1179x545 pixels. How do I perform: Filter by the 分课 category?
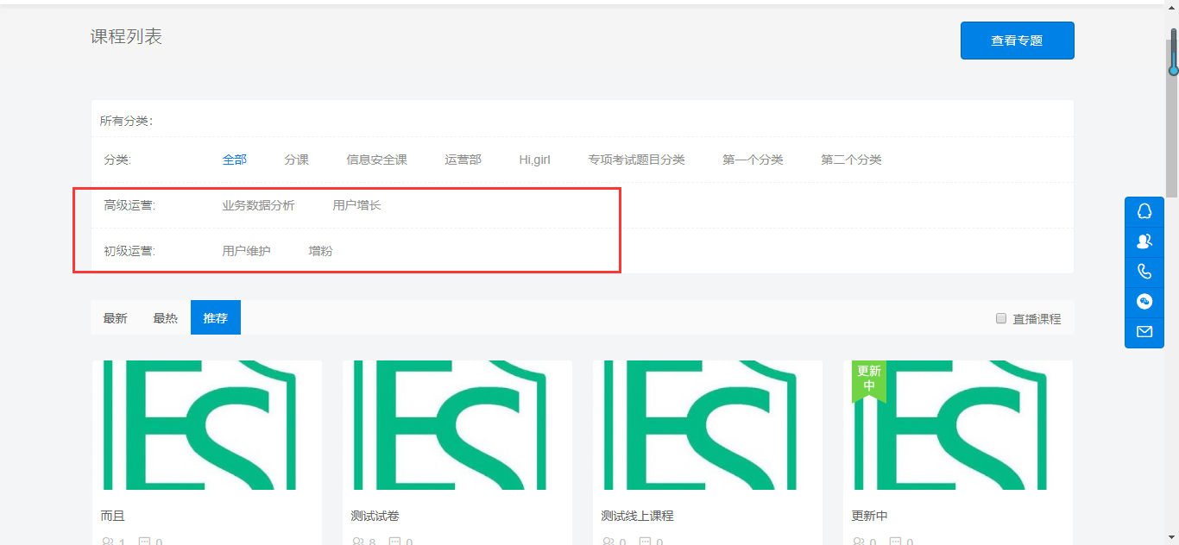[297, 160]
